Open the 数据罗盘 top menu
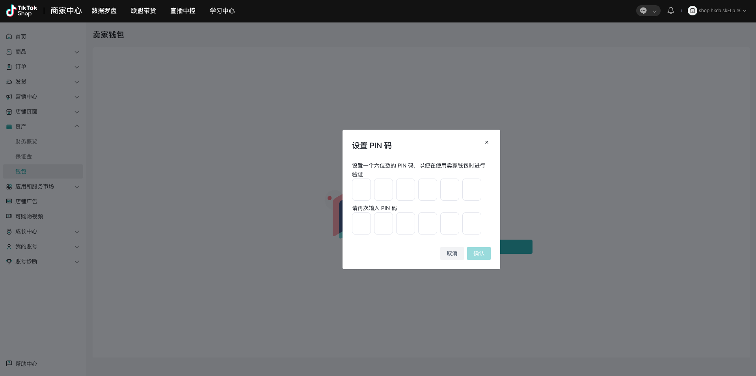Image resolution: width=756 pixels, height=376 pixels. 104,11
